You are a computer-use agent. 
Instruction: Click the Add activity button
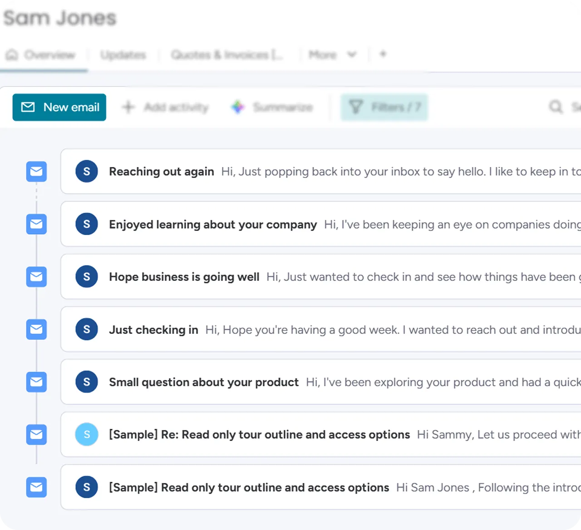pyautogui.click(x=165, y=108)
